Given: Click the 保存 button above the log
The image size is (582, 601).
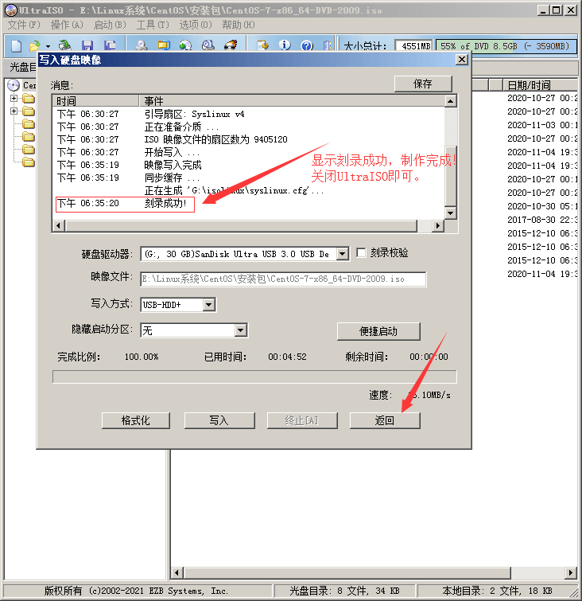Looking at the screenshot, I should point(423,84).
